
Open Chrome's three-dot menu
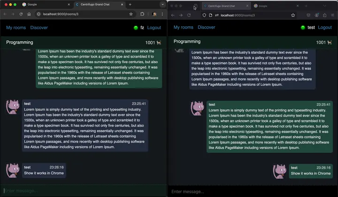coord(162,14)
